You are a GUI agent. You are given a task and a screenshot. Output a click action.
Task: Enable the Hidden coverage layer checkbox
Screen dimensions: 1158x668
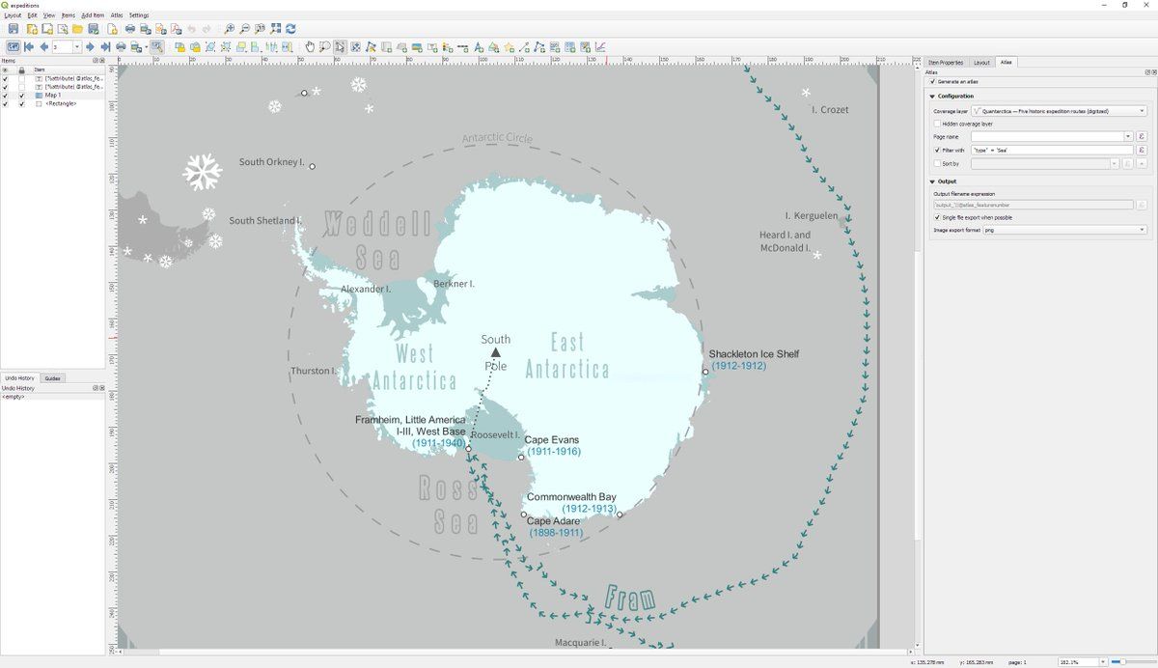click(937, 124)
